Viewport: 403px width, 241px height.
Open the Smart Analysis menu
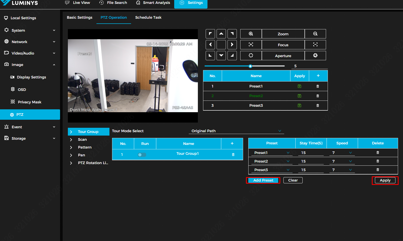(153, 3)
